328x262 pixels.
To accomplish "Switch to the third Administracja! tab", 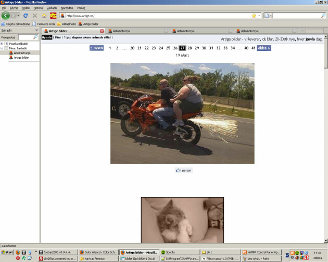I will pyautogui.click(x=266, y=31).
